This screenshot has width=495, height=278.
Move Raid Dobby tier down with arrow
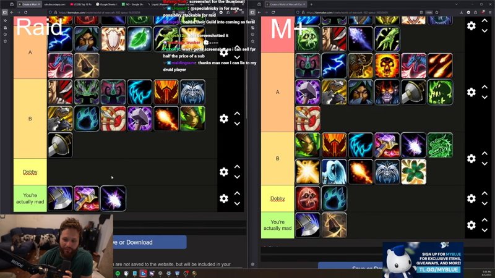click(x=237, y=177)
